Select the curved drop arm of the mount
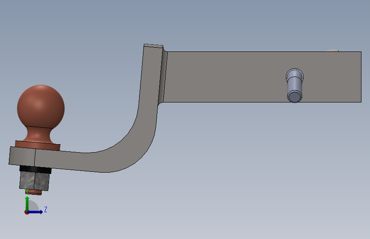 click(x=132, y=132)
